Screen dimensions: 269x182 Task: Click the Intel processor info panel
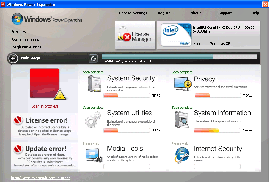pyautogui.click(x=208, y=35)
